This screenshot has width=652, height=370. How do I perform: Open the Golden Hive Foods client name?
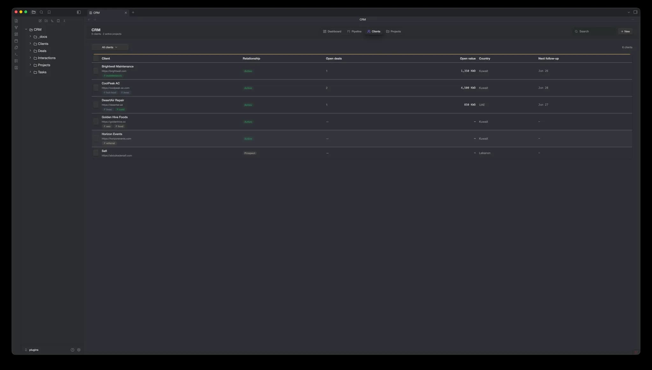pos(115,117)
